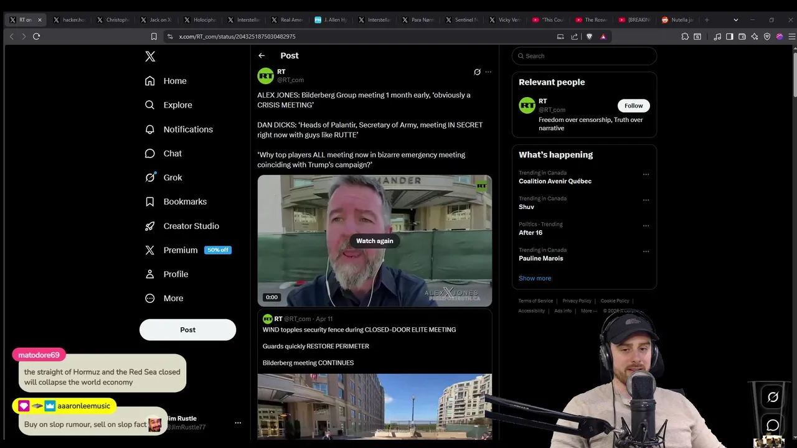The width and height of the screenshot is (797, 448).
Task: Expand the More menu in sidebar
Action: click(164, 299)
